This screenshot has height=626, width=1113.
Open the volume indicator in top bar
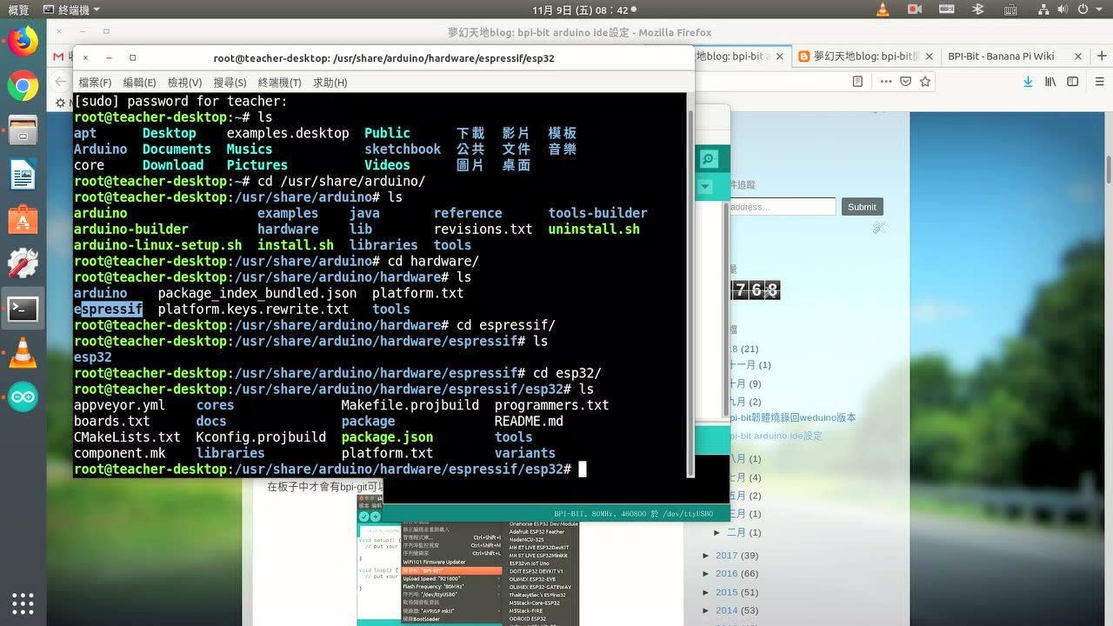click(x=1063, y=10)
